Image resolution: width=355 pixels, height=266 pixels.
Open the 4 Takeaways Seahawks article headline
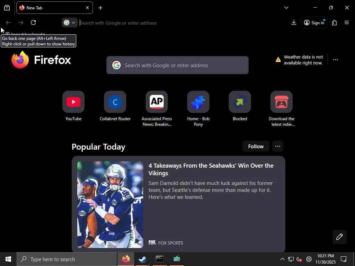click(211, 169)
